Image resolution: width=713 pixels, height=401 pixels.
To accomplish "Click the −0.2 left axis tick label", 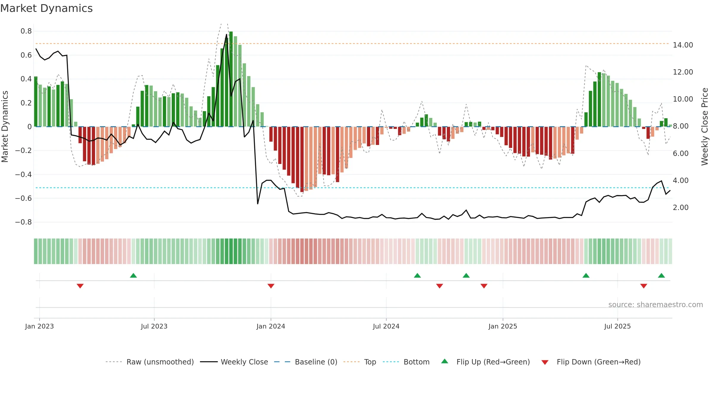I will pos(23,151).
